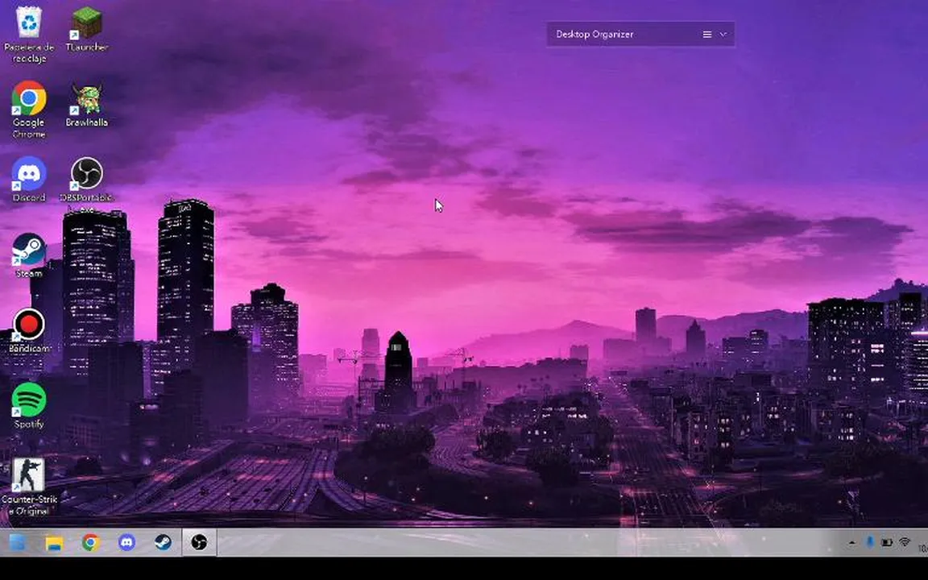Screen dimensions: 928x580
Task: Select the Papelera de reciclaje desktop icon
Action: tap(28, 33)
